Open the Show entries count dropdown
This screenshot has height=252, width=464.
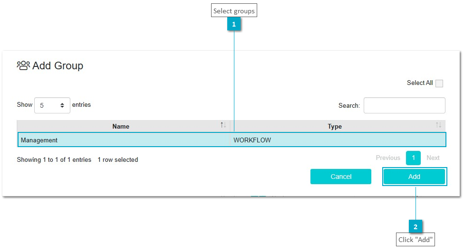52,105
